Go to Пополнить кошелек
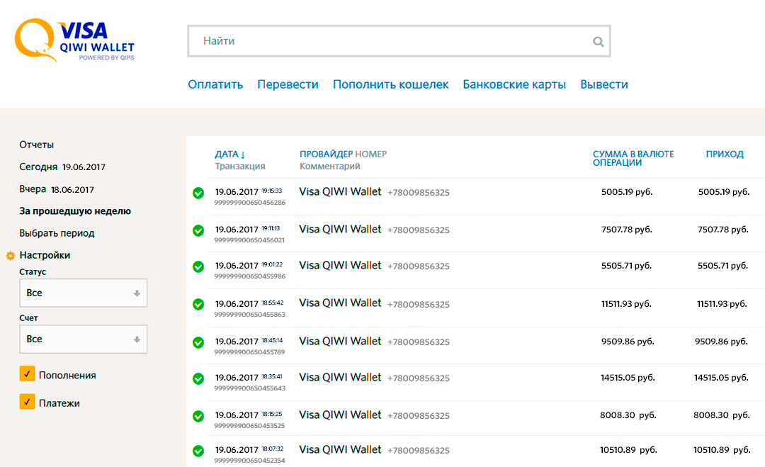This screenshot has width=765, height=467. click(391, 84)
